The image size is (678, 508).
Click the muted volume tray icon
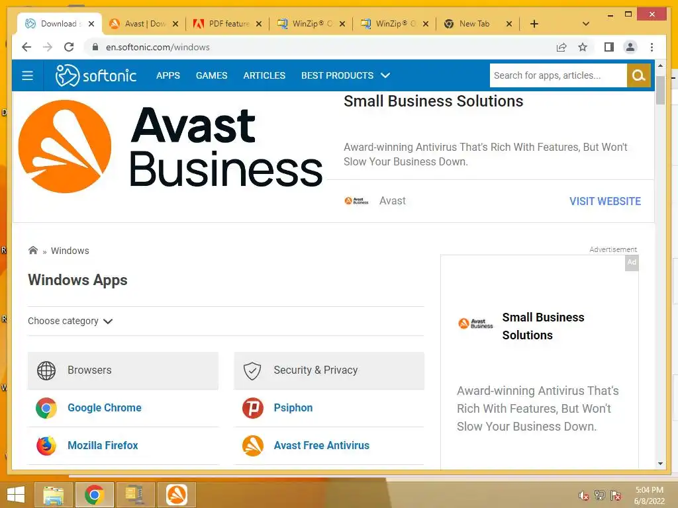583,495
